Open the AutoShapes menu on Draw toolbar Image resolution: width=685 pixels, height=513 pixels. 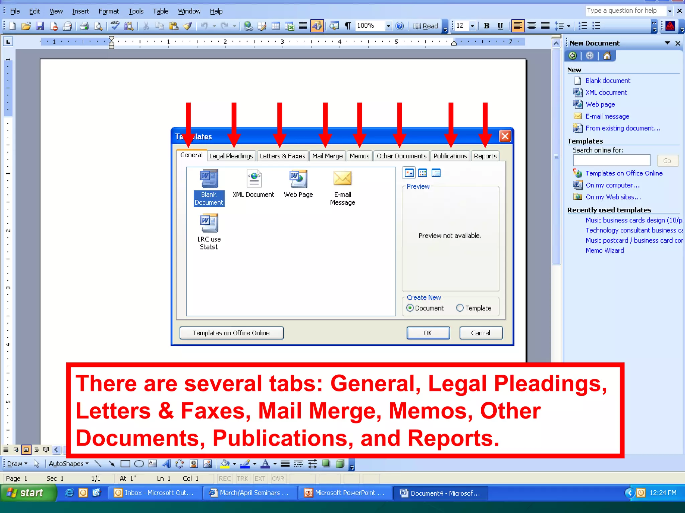69,464
